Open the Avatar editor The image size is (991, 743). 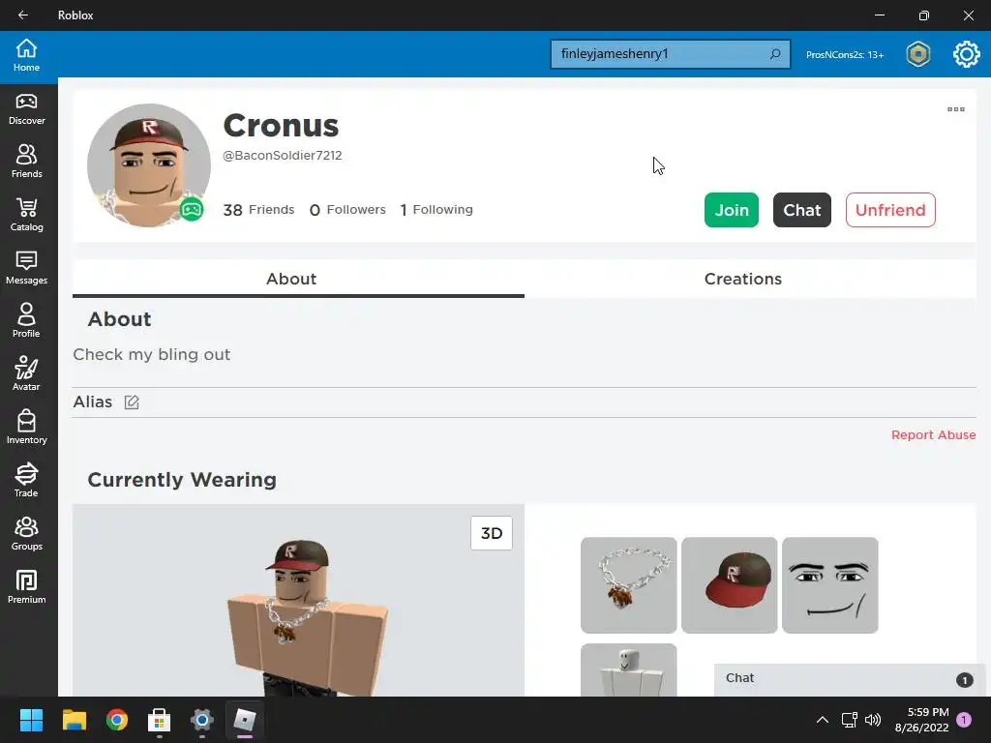coord(26,374)
